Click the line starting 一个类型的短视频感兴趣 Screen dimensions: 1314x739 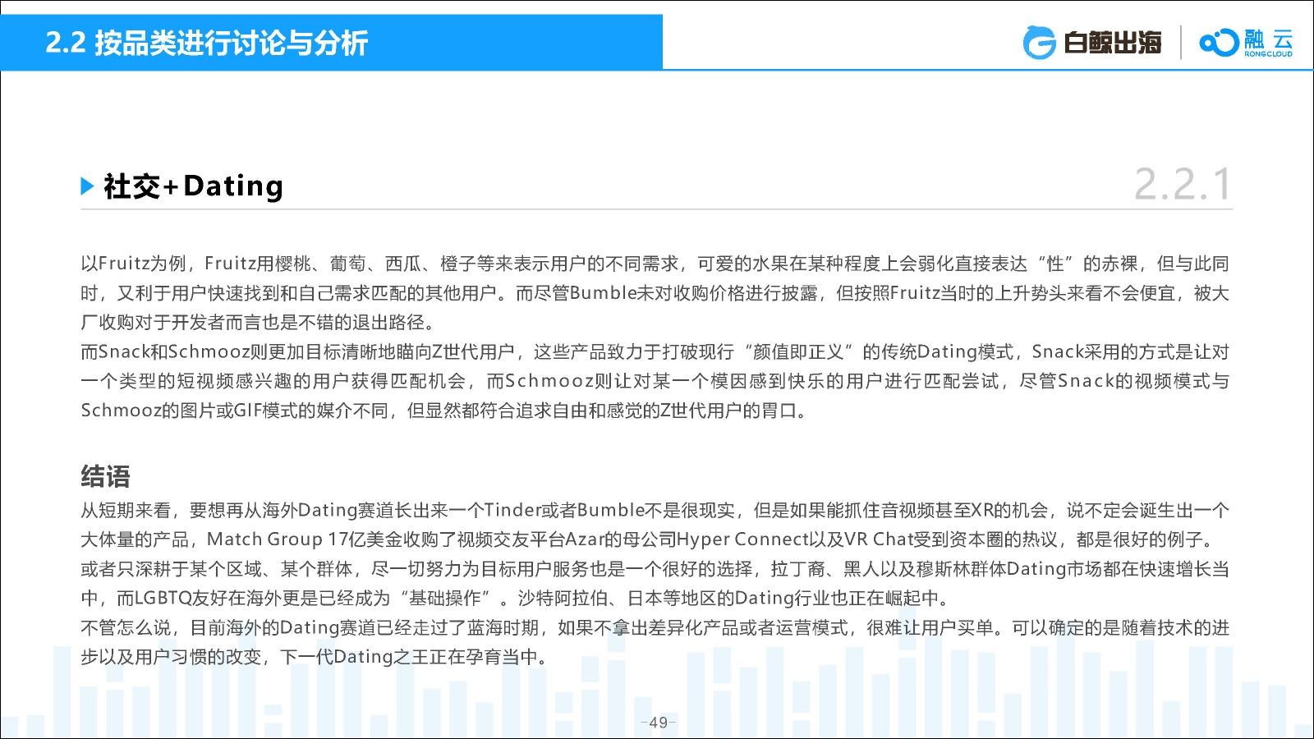(x=655, y=381)
